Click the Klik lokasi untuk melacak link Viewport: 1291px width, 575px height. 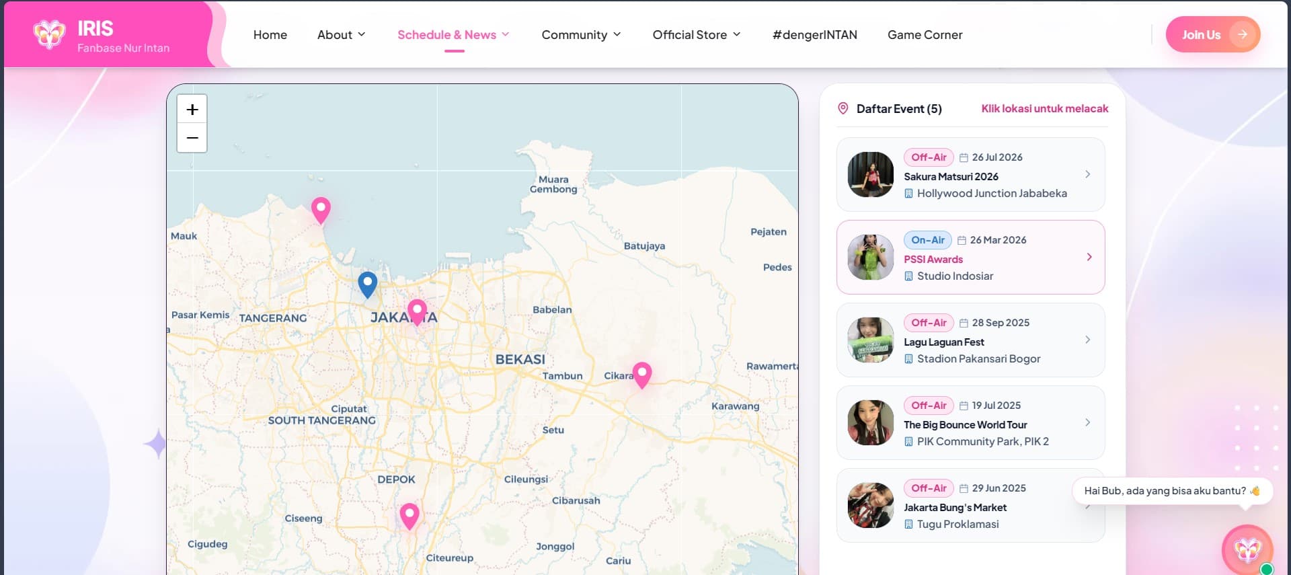[1044, 108]
